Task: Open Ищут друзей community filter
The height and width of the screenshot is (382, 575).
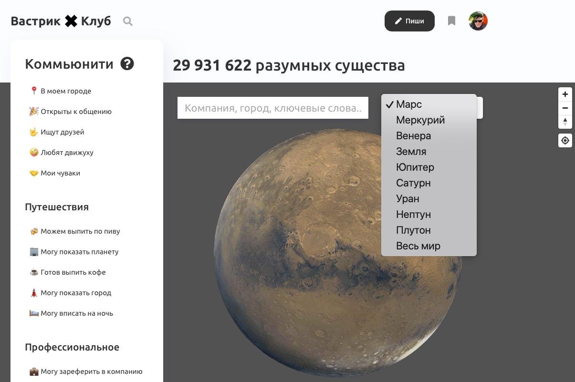Action: tap(62, 132)
